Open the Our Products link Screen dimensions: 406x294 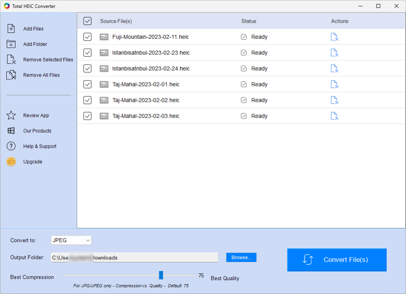coord(37,131)
